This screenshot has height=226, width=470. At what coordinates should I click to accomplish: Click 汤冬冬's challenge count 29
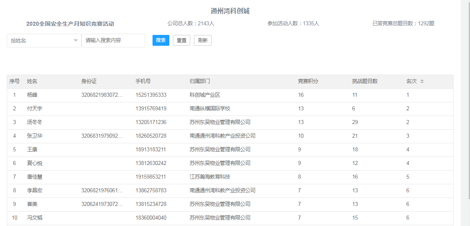pyautogui.click(x=355, y=122)
